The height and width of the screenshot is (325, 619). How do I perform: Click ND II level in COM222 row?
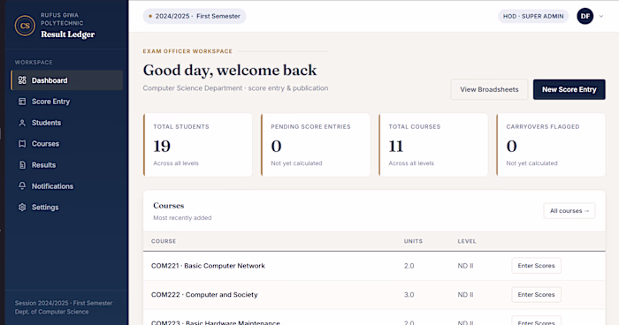click(465, 295)
